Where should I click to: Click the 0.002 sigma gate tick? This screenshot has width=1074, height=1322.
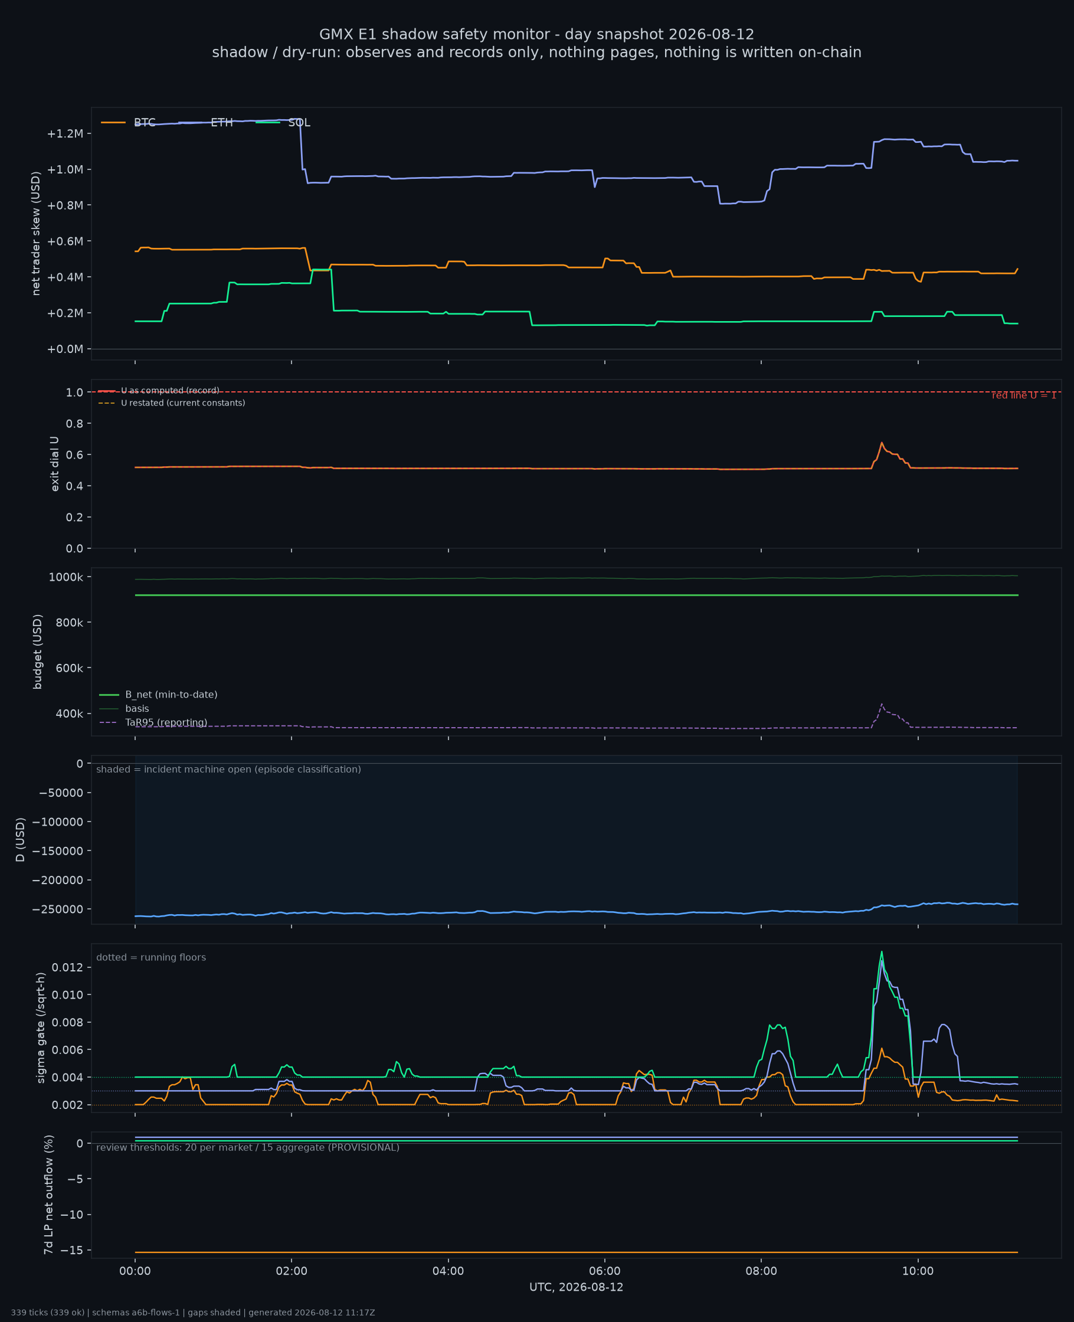point(66,1105)
